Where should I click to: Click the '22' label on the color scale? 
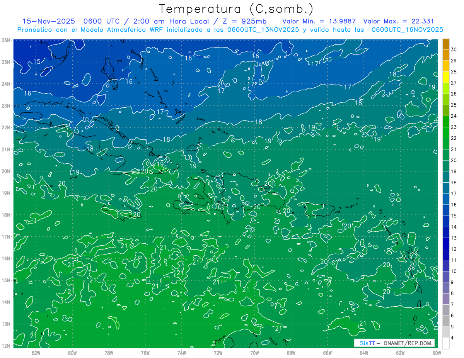[x=454, y=138]
